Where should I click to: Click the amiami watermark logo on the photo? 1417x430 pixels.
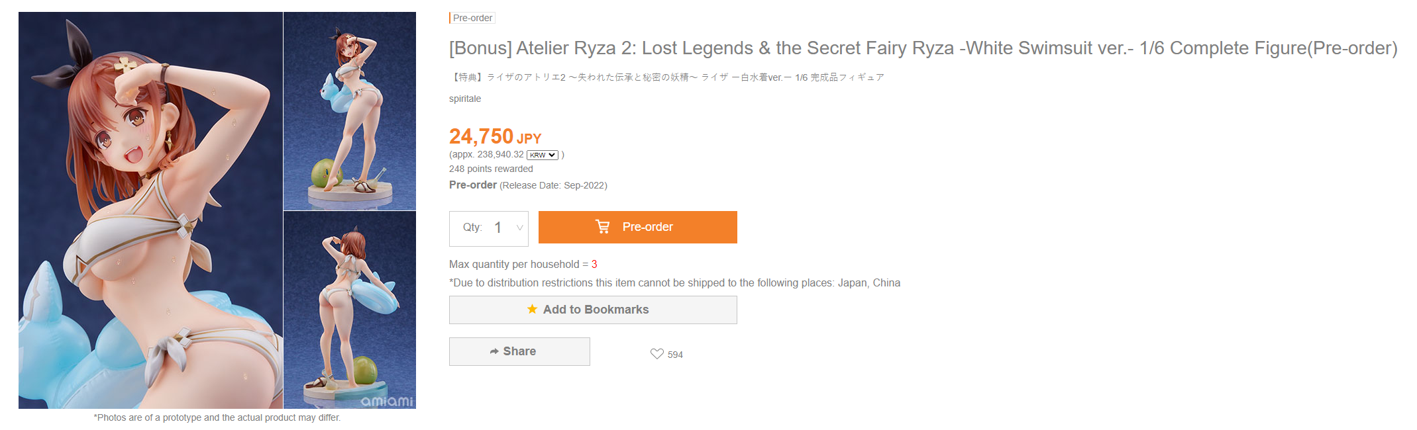pyautogui.click(x=386, y=401)
